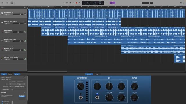
Task: Click the EQ LOW knob
Action: 97,86
